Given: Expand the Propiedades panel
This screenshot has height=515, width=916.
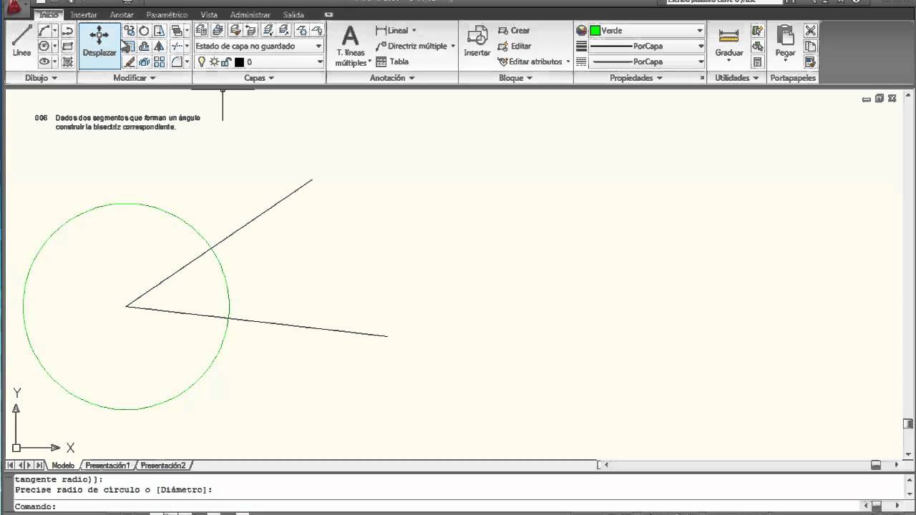Looking at the screenshot, I should click(x=635, y=78).
